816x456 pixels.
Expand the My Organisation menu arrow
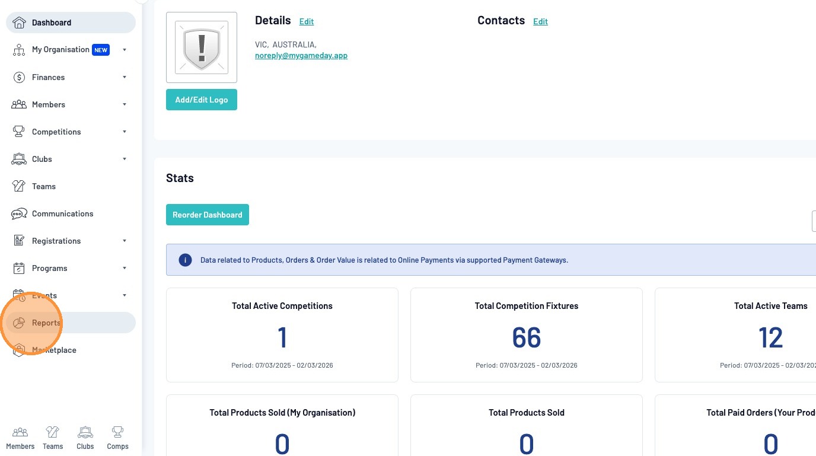pyautogui.click(x=125, y=50)
